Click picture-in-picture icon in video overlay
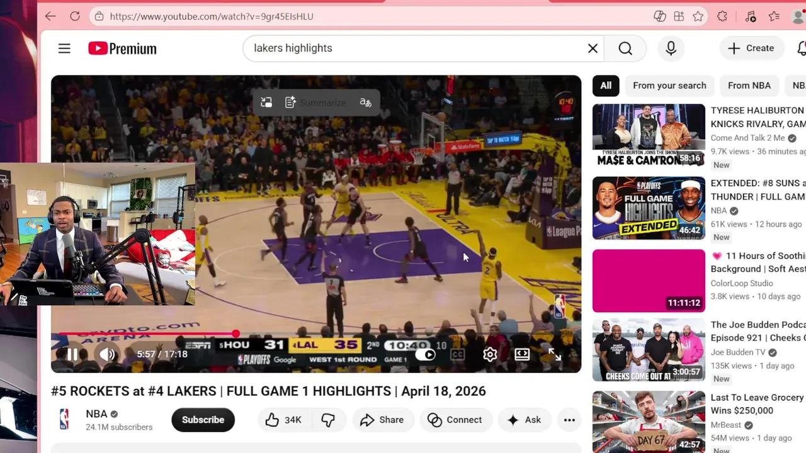 pos(266,103)
